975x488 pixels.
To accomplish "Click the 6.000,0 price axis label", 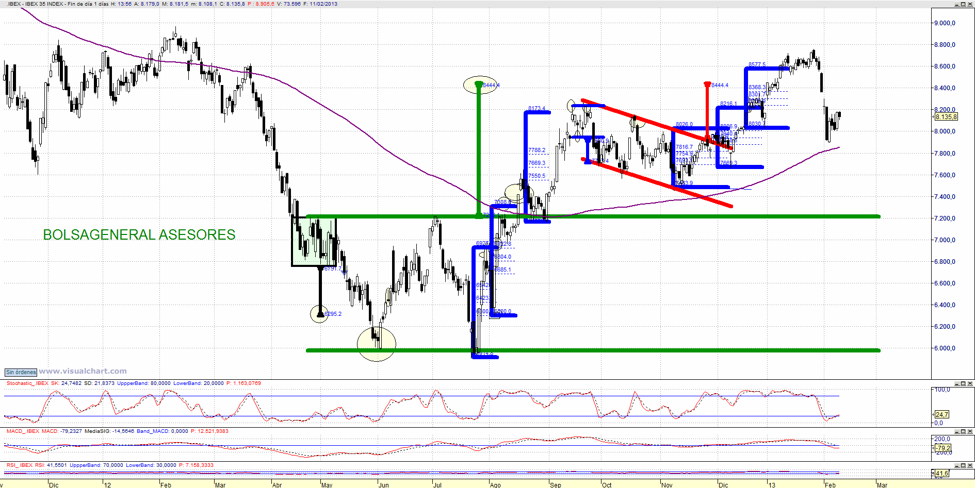I will [x=945, y=348].
